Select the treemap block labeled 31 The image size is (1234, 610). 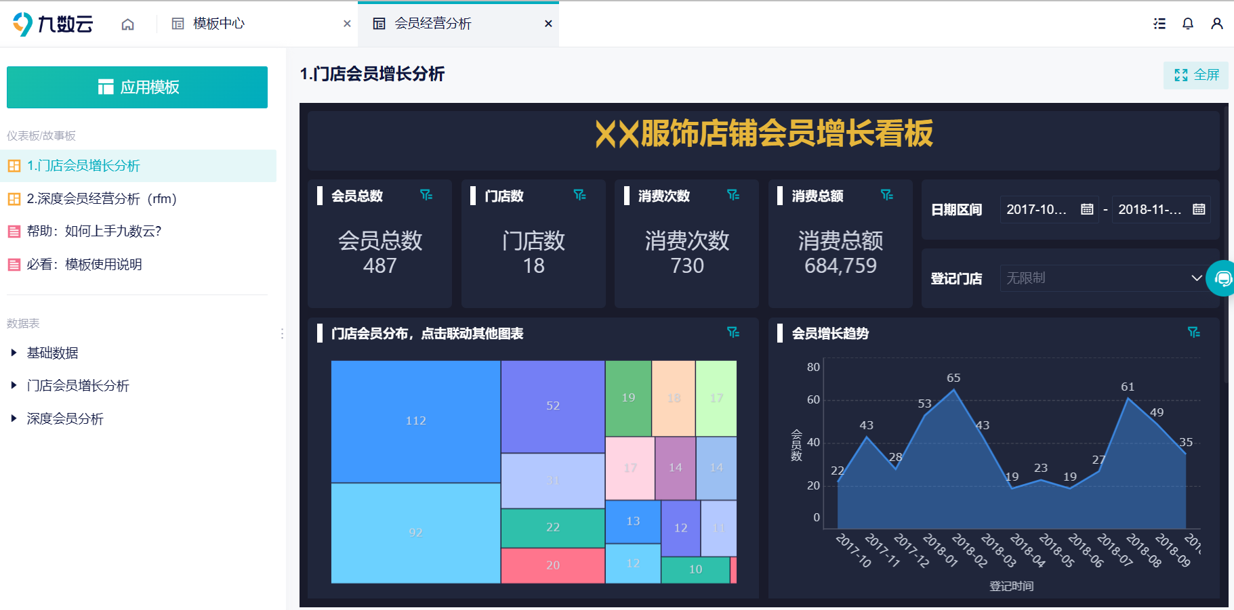click(553, 481)
